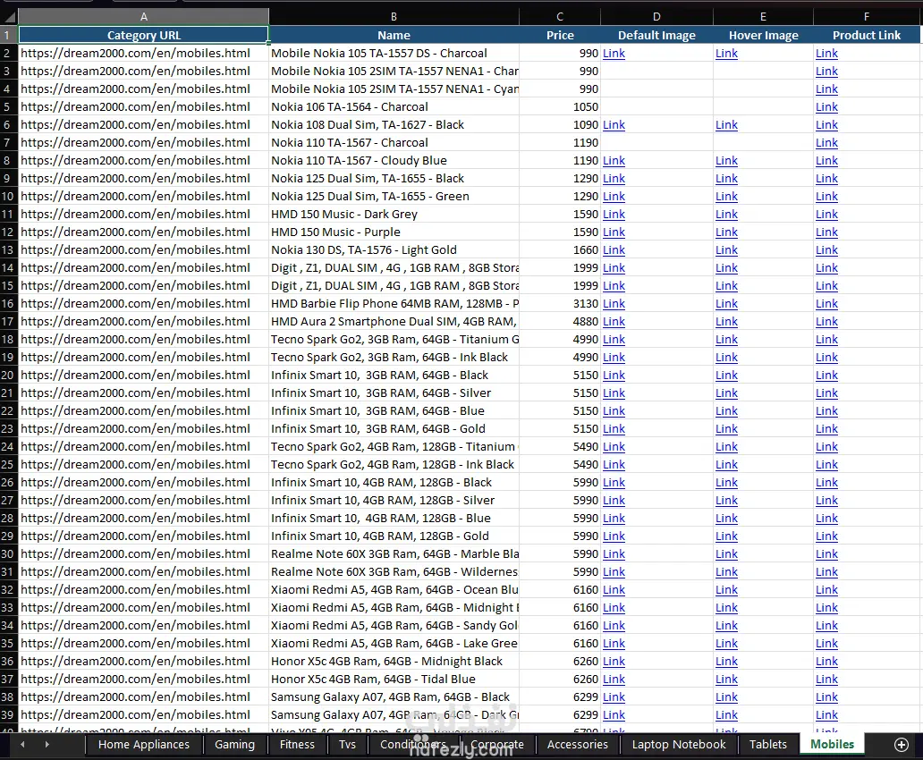Add a new sheet with plus icon

tap(902, 745)
